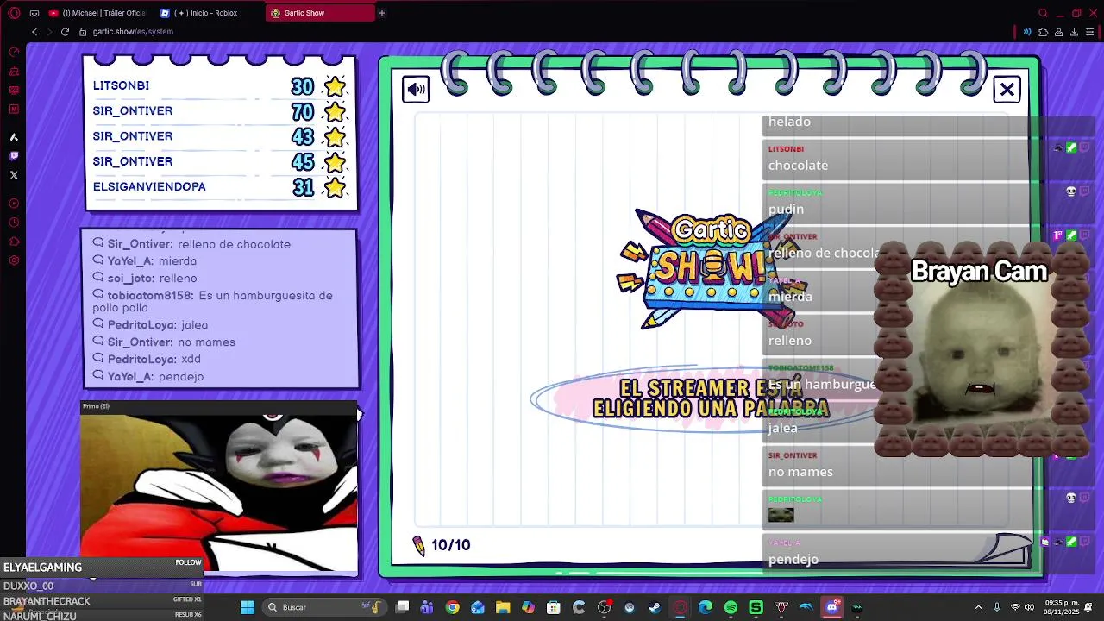
Task: Open Microsoft Edge from the taskbar
Action: (706, 607)
